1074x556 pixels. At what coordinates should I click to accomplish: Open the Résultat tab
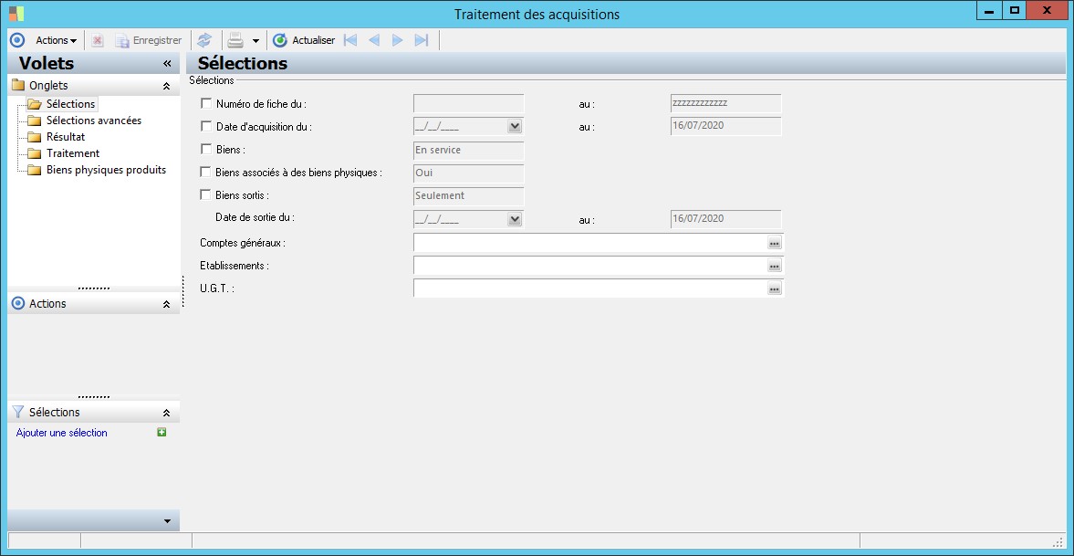(x=66, y=137)
